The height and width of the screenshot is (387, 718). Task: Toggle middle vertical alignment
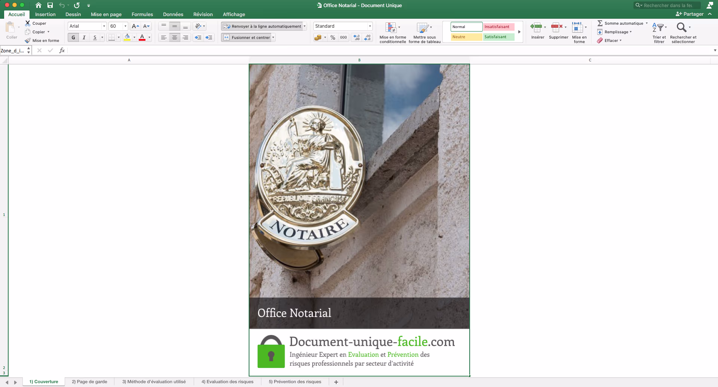(x=175, y=26)
